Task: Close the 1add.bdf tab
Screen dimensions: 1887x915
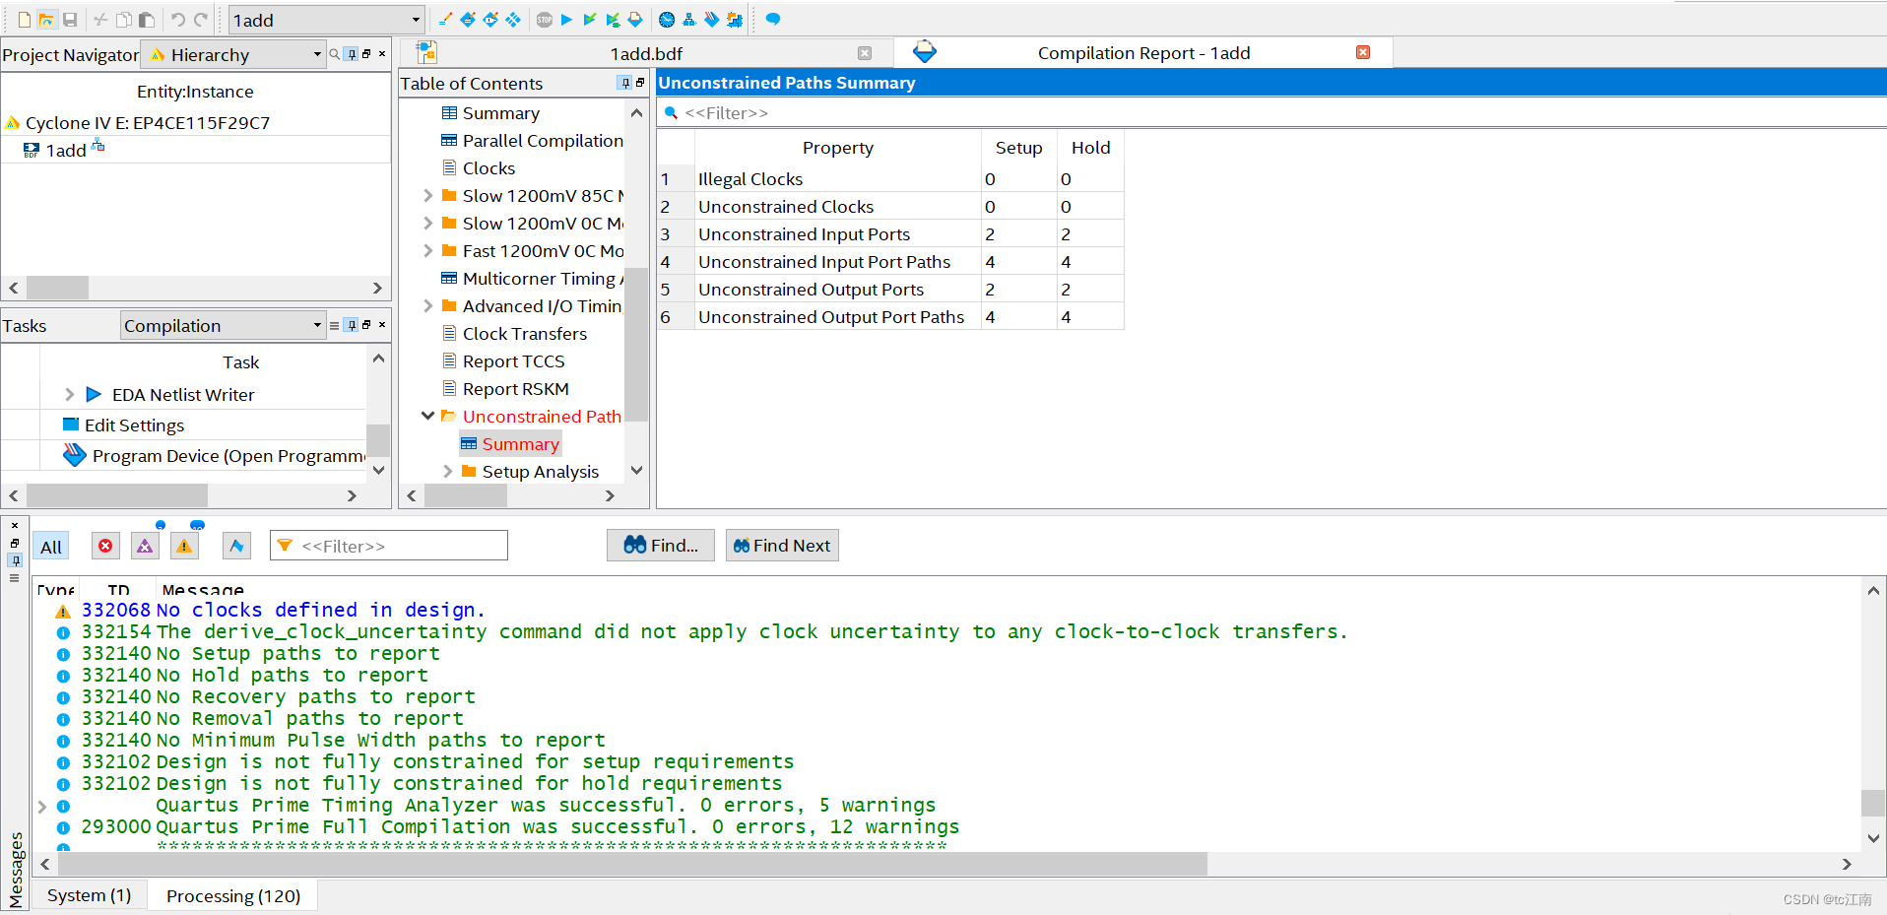Action: tap(865, 53)
